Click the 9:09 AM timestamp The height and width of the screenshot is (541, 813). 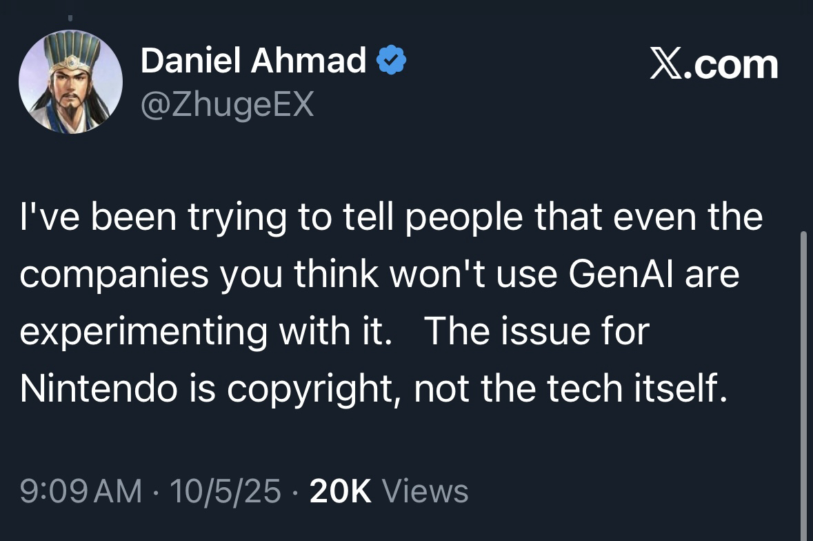point(81,491)
